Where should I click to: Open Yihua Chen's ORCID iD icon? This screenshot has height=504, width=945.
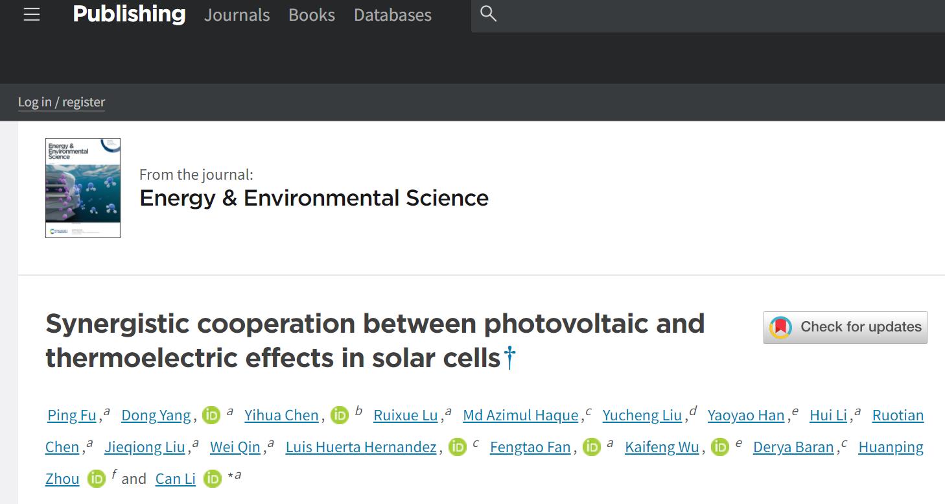tap(340, 415)
